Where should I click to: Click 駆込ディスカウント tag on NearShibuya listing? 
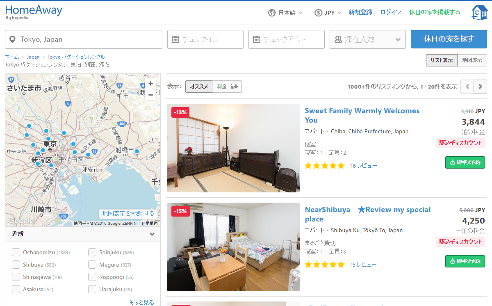click(x=460, y=242)
